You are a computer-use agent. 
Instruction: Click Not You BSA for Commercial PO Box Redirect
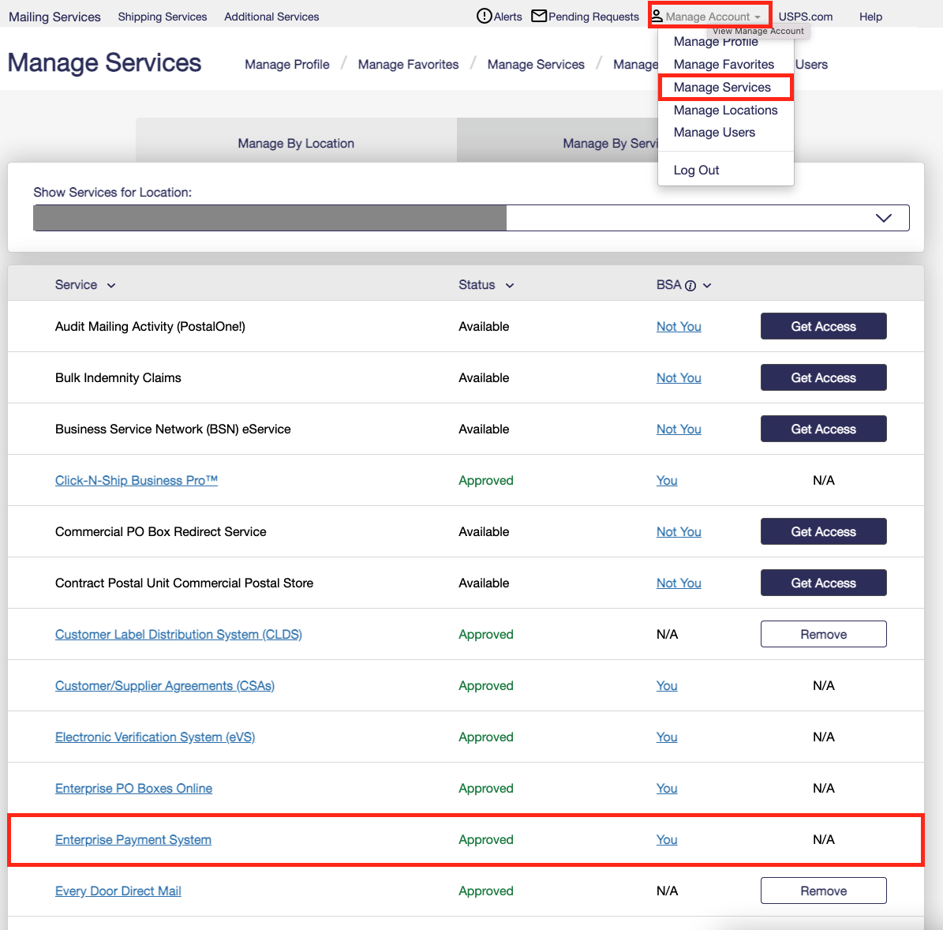tap(679, 532)
